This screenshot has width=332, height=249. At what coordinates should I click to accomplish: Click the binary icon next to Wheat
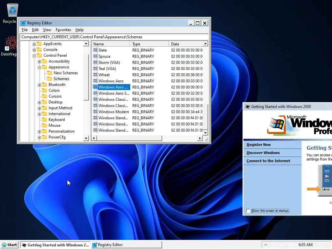coord(95,75)
